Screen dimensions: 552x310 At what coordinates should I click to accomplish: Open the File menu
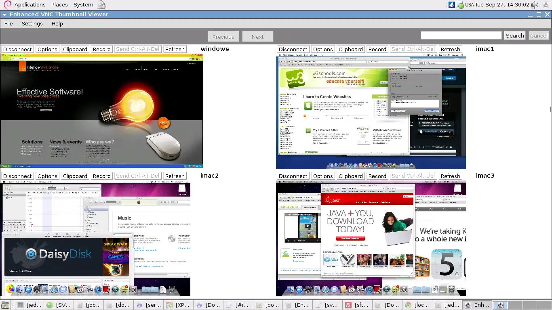coord(8,23)
